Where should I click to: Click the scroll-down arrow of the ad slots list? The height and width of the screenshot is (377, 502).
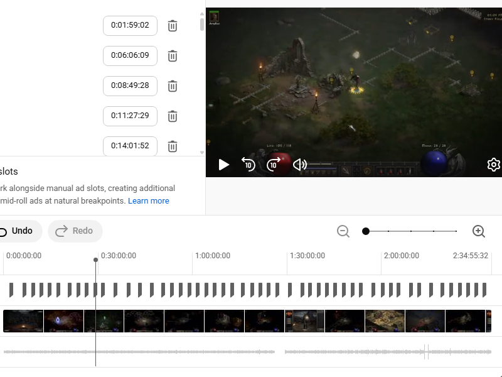tap(201, 153)
